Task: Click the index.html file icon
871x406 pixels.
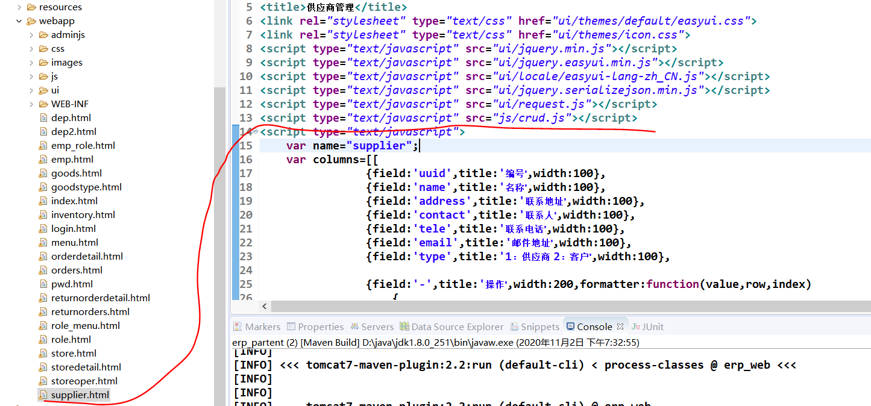Action: (43, 201)
